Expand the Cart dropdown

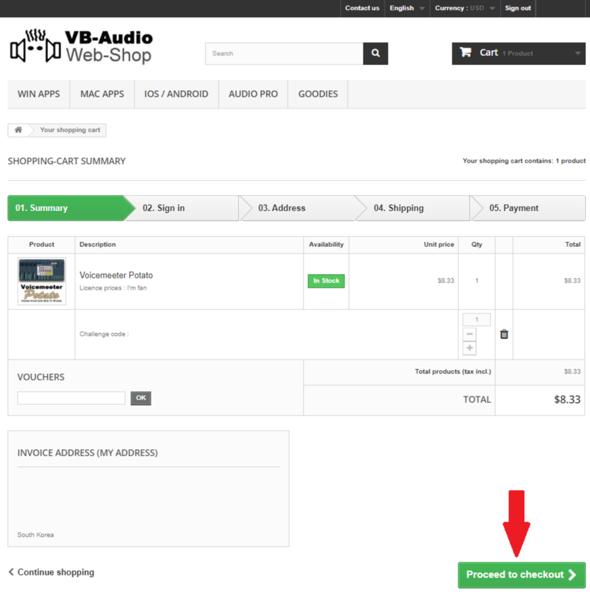519,53
